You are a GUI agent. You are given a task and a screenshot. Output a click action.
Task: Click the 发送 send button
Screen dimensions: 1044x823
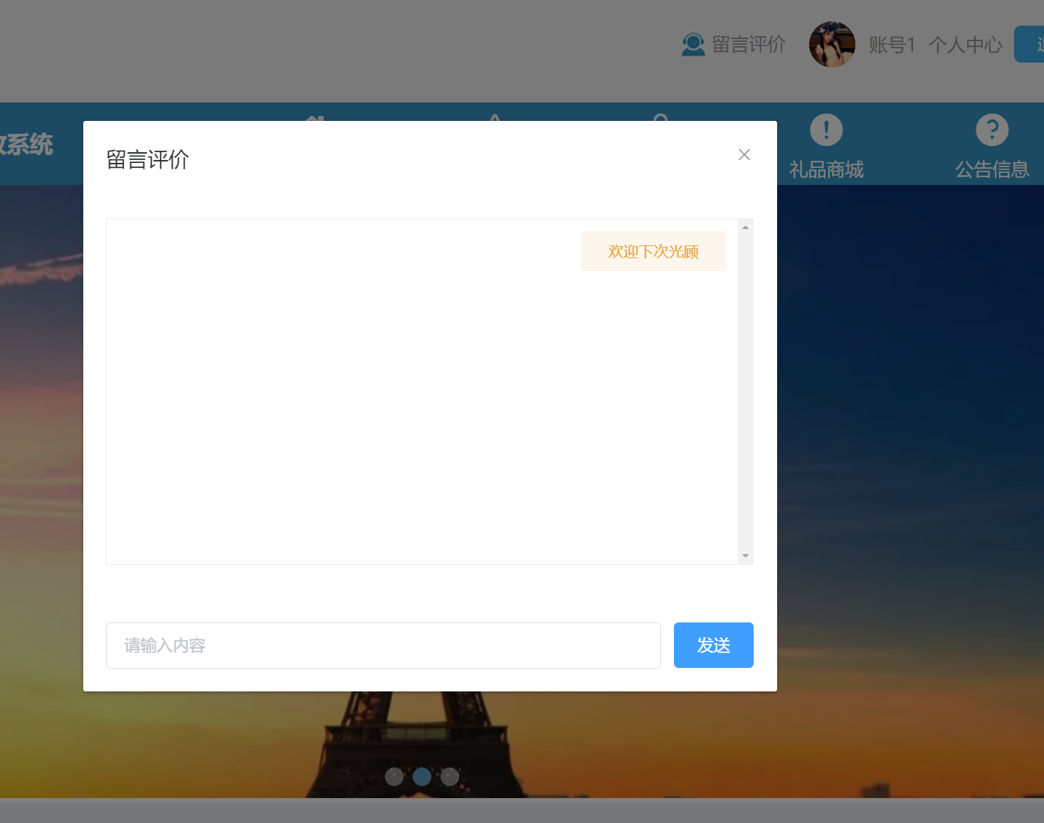(713, 645)
